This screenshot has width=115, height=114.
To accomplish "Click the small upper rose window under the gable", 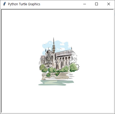I will tap(49, 53).
